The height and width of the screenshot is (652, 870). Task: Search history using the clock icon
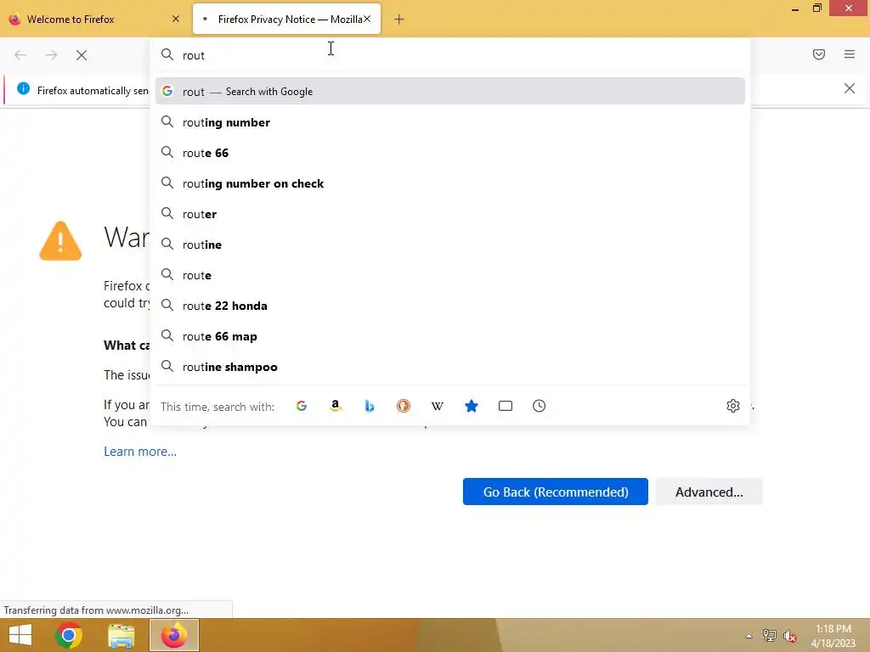point(540,406)
